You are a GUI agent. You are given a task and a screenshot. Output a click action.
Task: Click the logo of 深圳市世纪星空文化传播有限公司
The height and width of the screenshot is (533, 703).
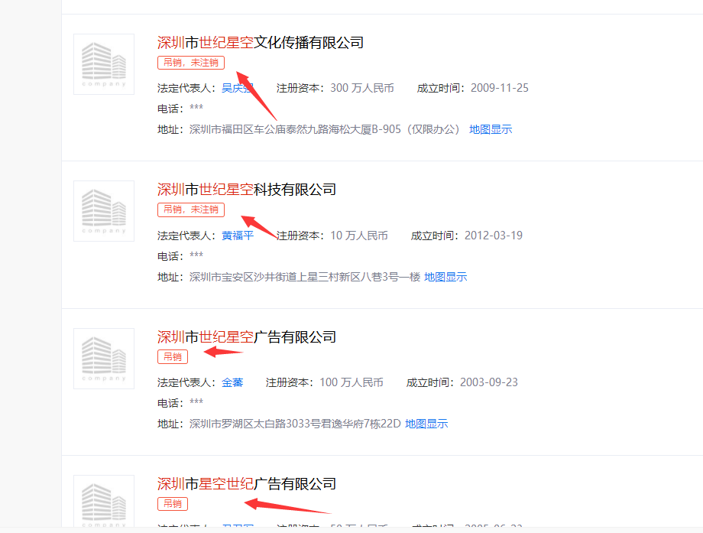(104, 64)
